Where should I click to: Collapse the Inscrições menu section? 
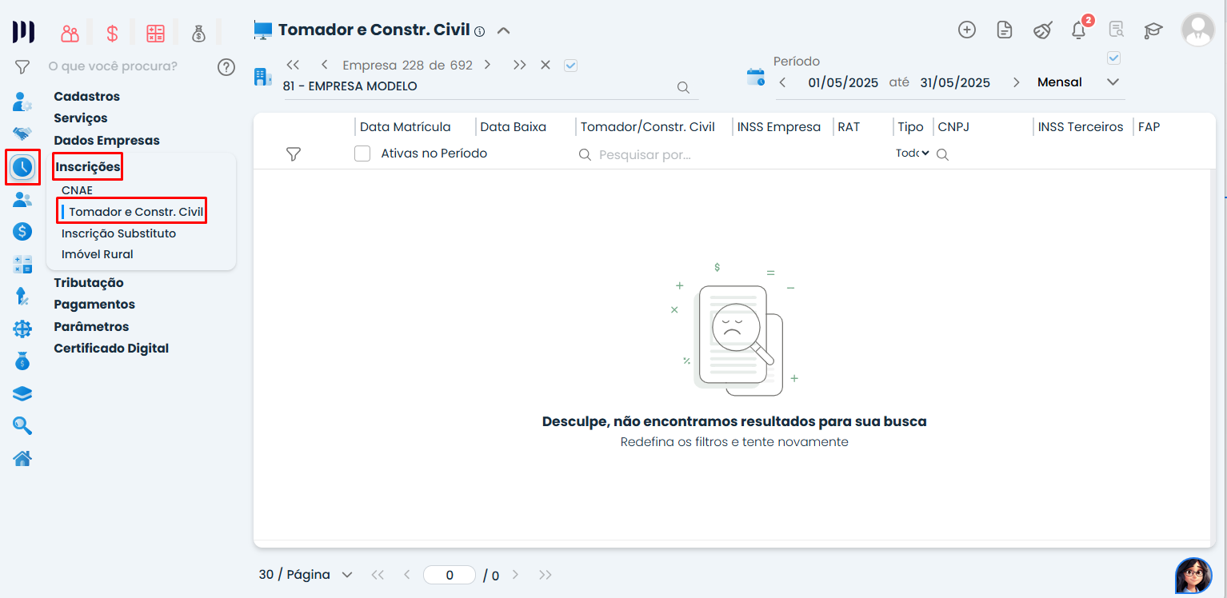pyautogui.click(x=88, y=166)
